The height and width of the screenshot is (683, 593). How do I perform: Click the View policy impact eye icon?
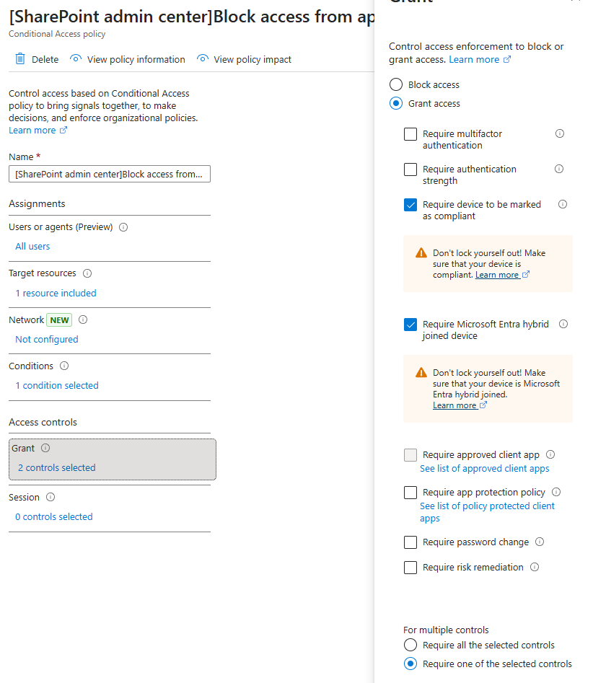(x=203, y=59)
